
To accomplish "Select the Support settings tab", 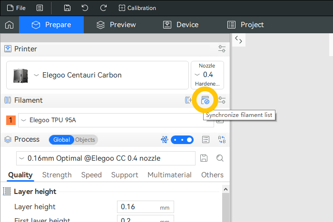I will tap(125, 175).
